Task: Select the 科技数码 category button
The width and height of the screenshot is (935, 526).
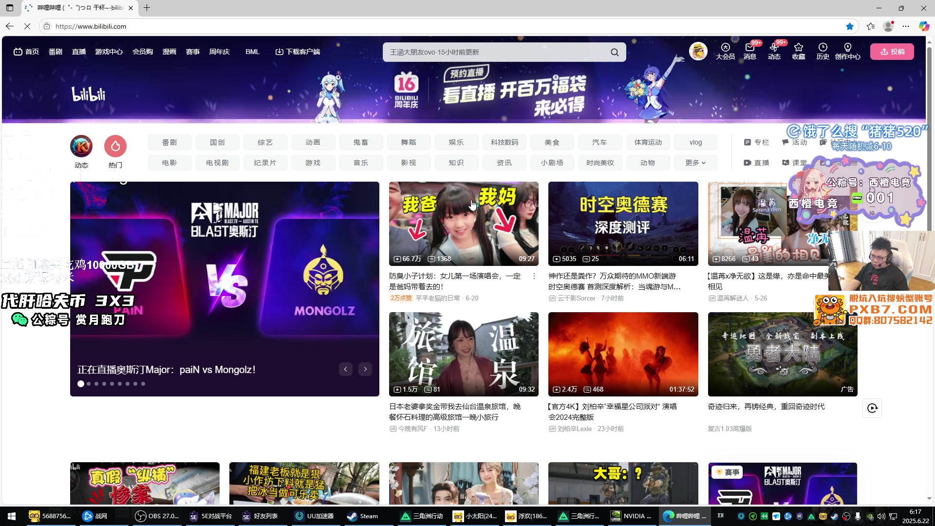Action: pos(505,142)
